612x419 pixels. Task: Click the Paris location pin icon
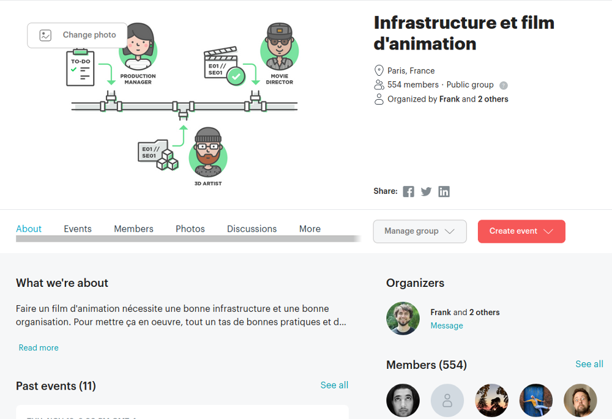tap(379, 71)
